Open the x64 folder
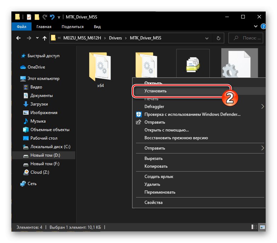The height and width of the screenshot is (243, 277). click(100, 70)
